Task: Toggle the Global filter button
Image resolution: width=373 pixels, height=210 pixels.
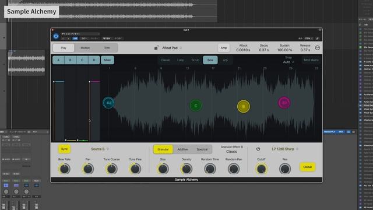Action: [x=307, y=167]
